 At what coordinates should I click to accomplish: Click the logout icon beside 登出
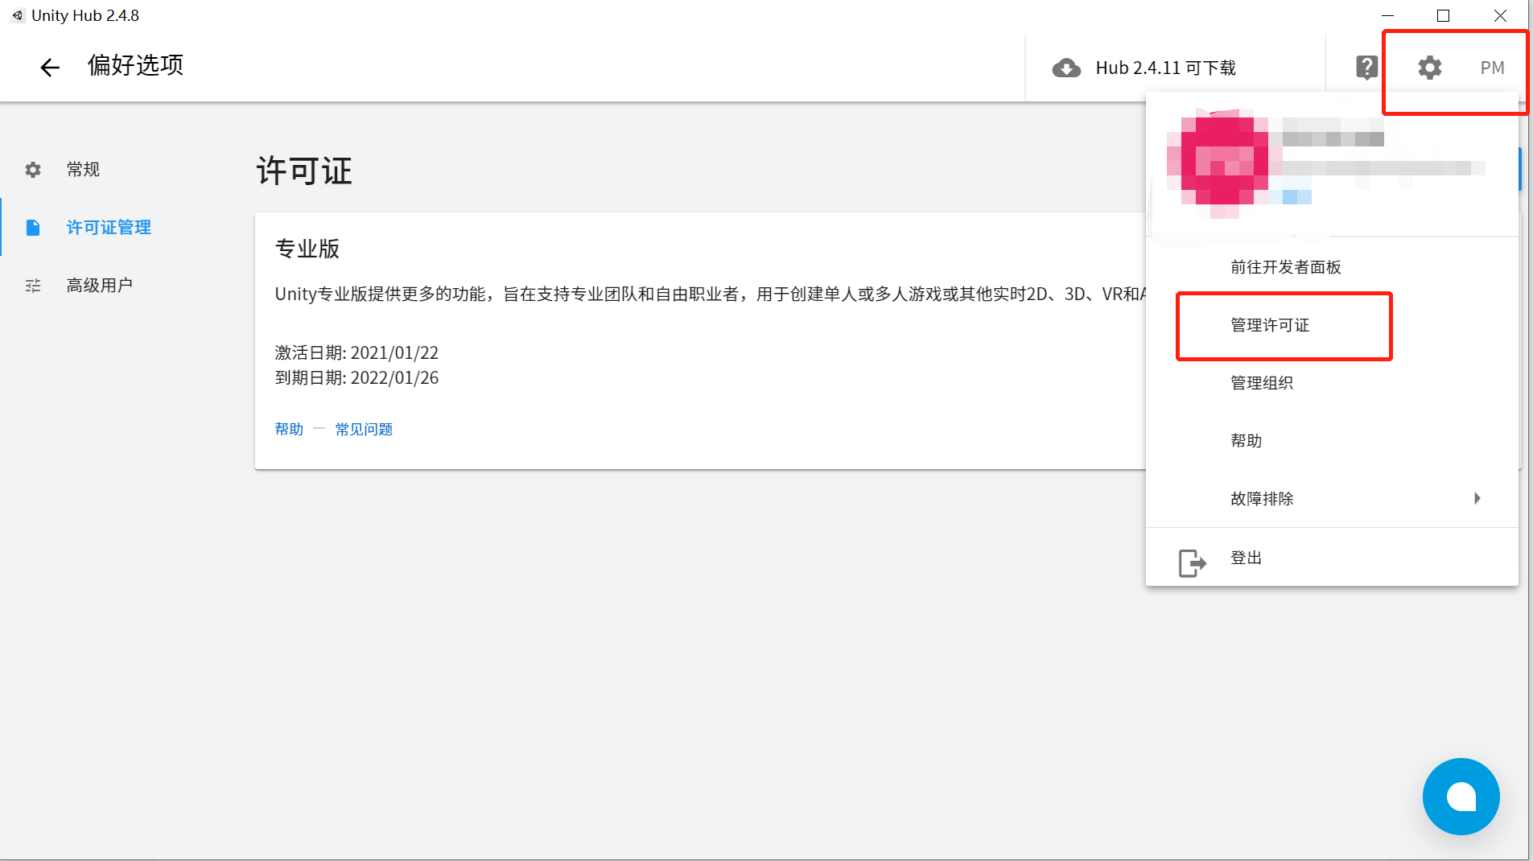[1192, 562]
